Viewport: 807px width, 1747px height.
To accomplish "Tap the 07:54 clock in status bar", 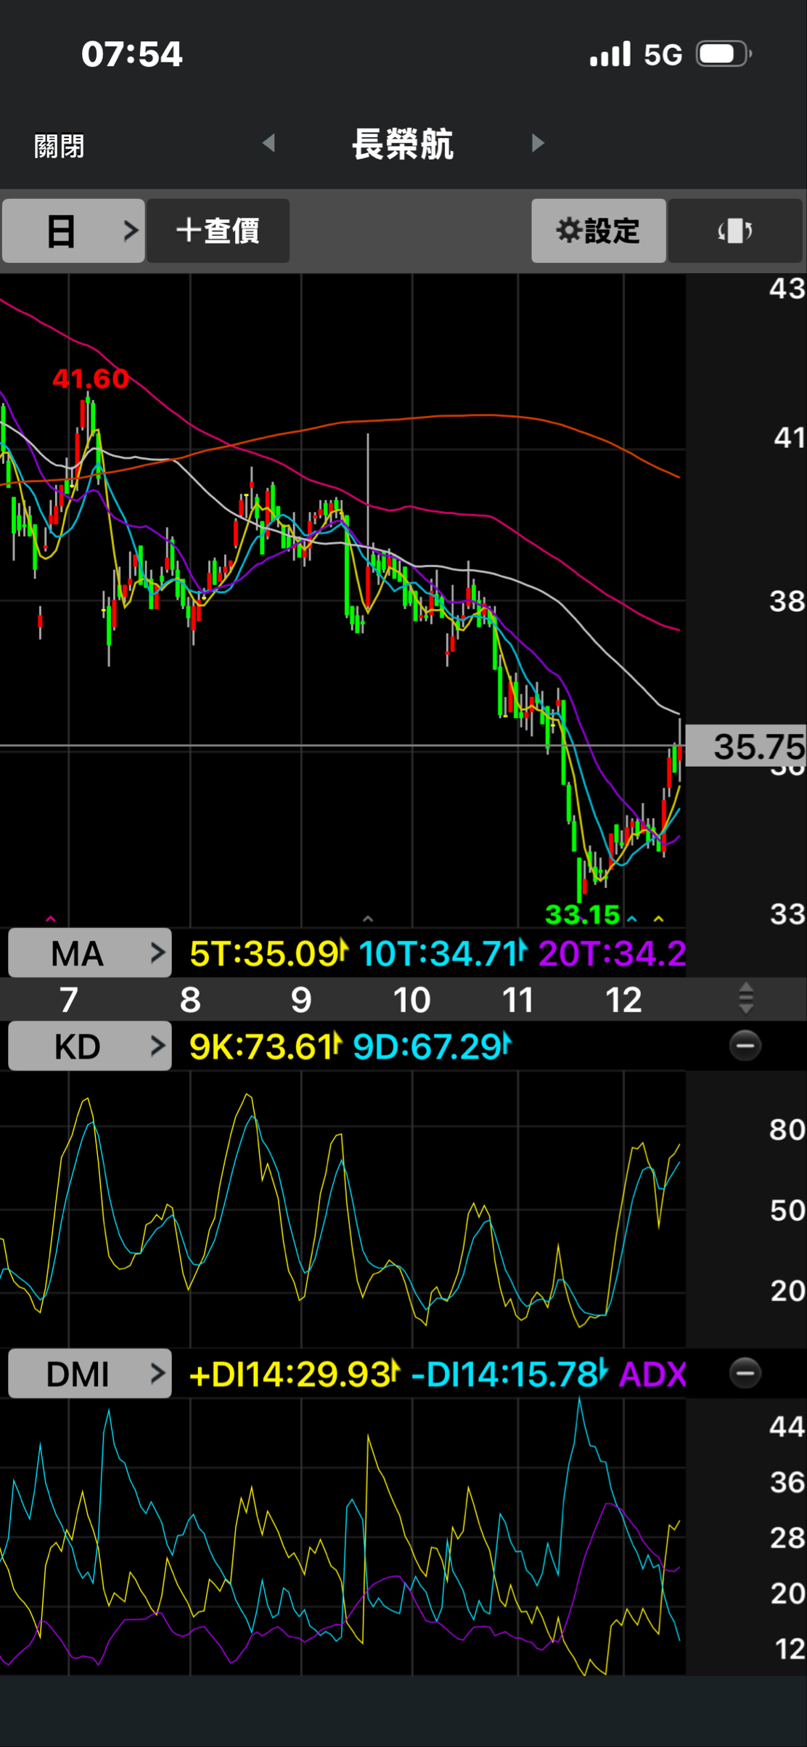I will point(131,54).
